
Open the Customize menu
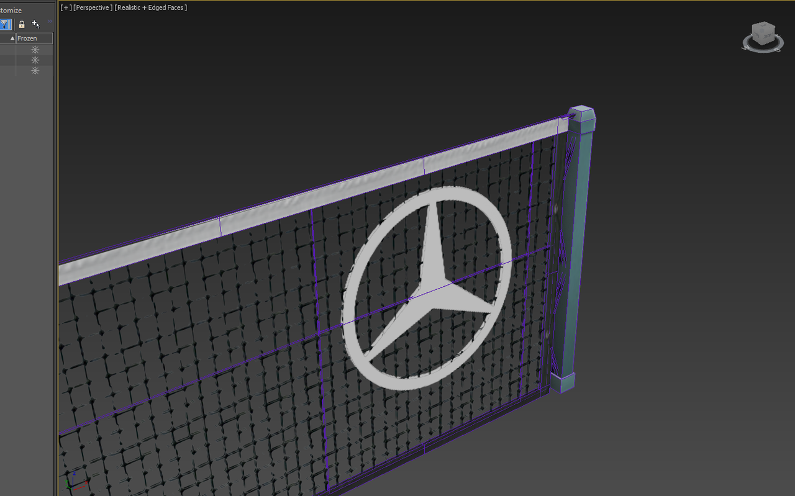coord(11,11)
